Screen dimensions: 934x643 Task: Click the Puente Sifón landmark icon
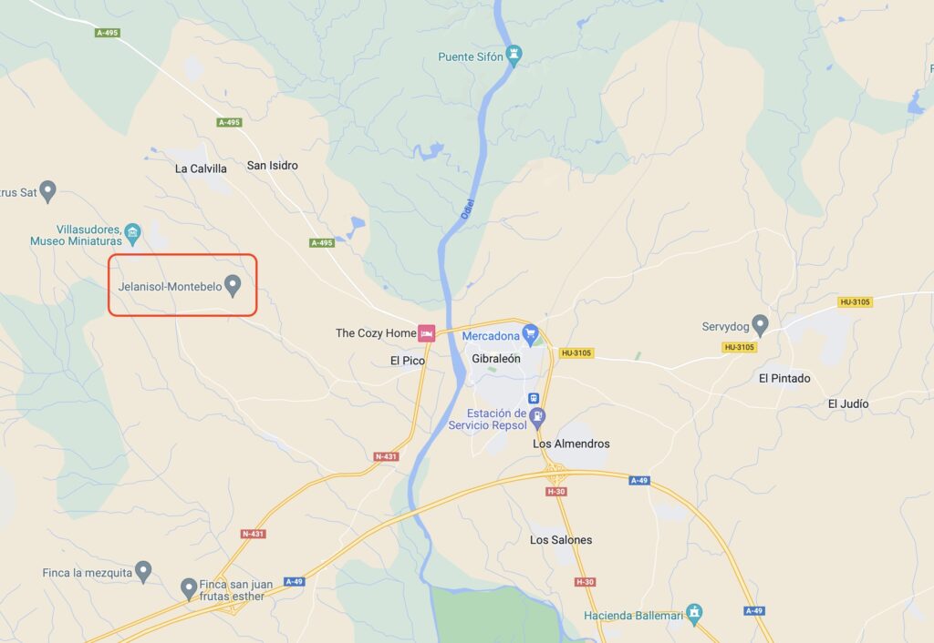point(514,56)
